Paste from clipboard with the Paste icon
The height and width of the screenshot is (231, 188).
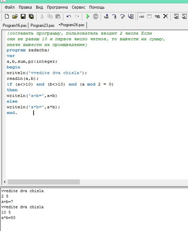click(58, 16)
